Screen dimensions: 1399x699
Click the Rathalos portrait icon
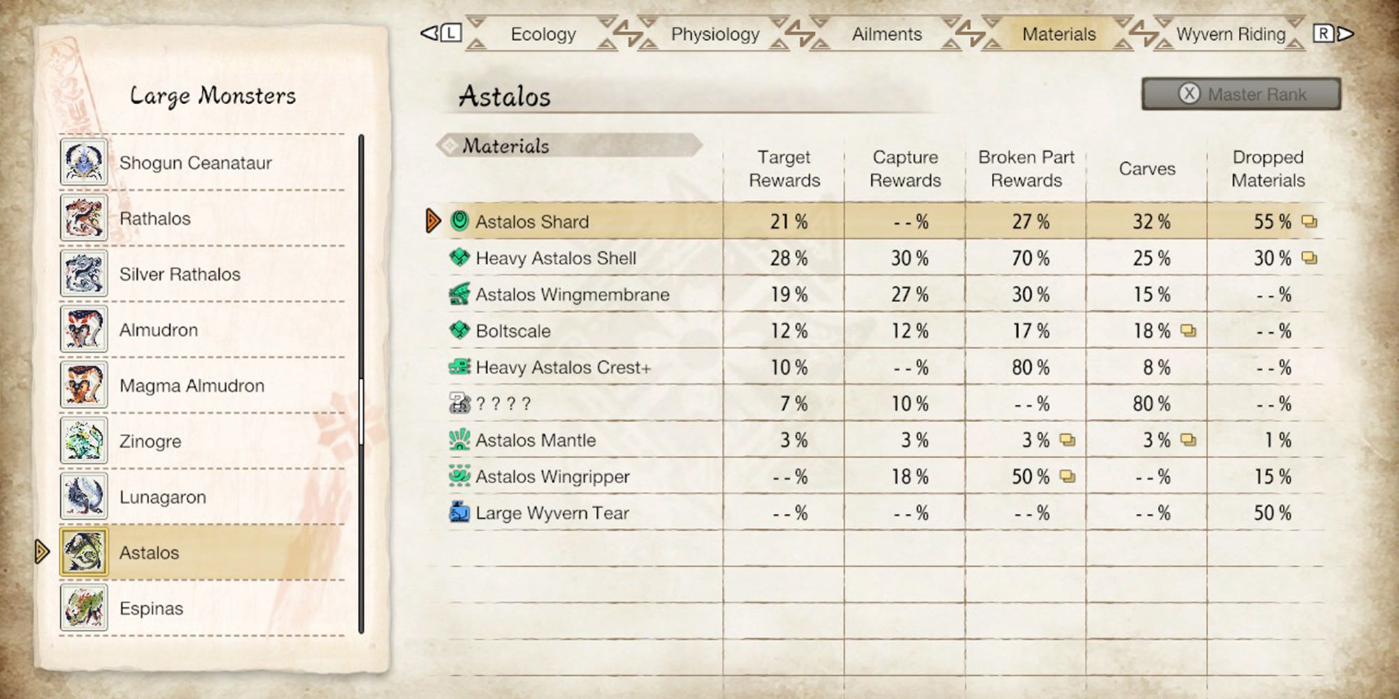[x=84, y=218]
